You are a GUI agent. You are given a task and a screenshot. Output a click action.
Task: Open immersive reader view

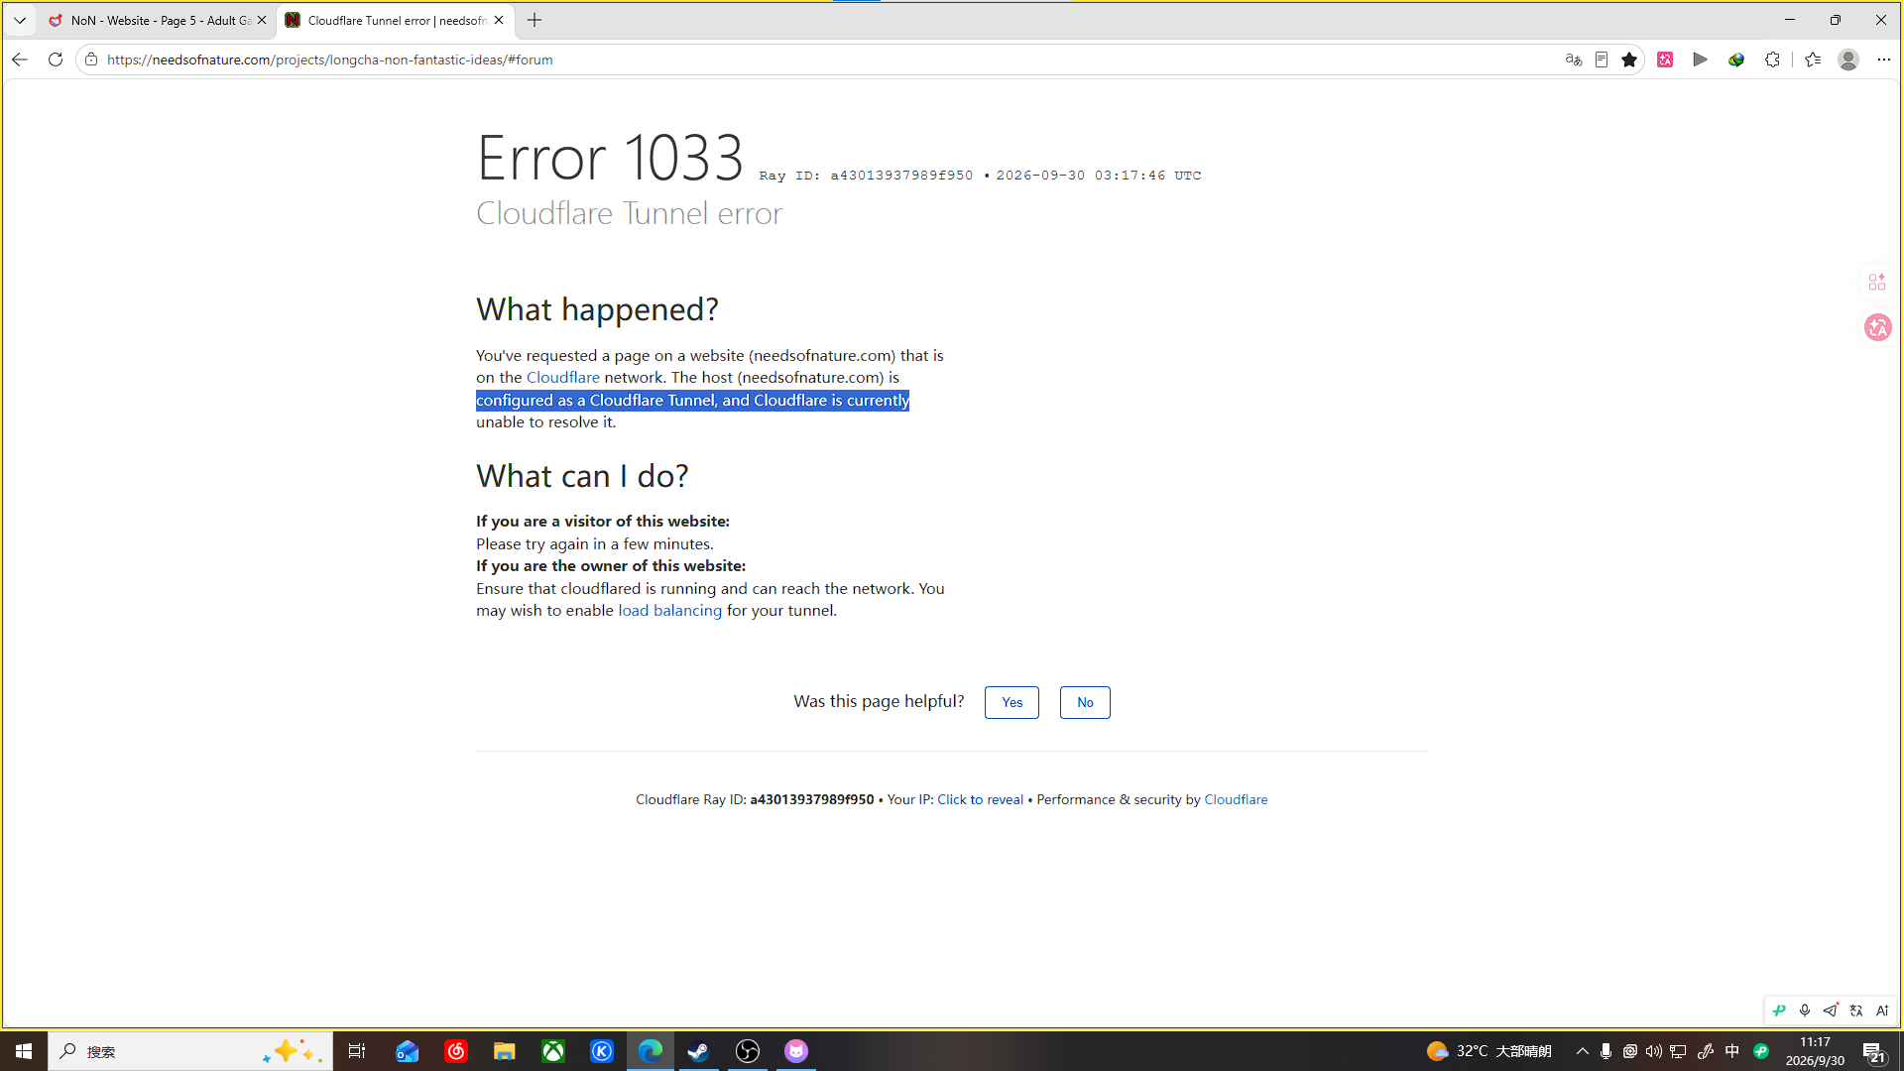click(x=1602, y=59)
